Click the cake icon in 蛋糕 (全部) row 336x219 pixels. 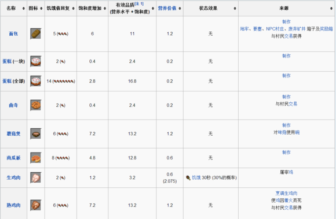[35, 81]
